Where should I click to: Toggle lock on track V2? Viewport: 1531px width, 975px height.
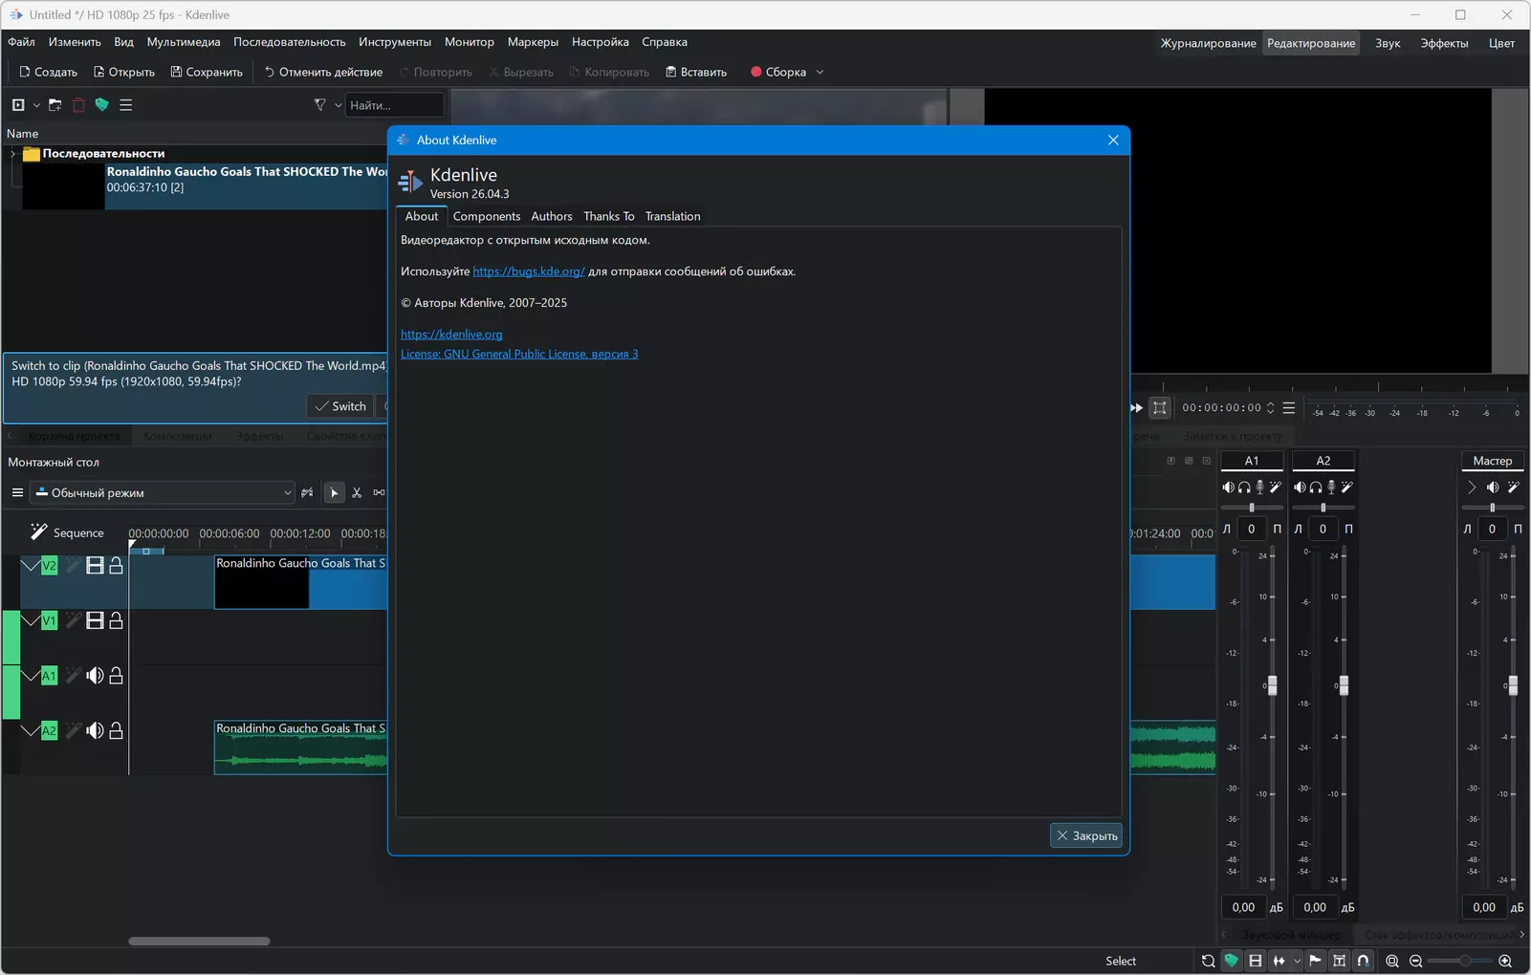tap(116, 566)
